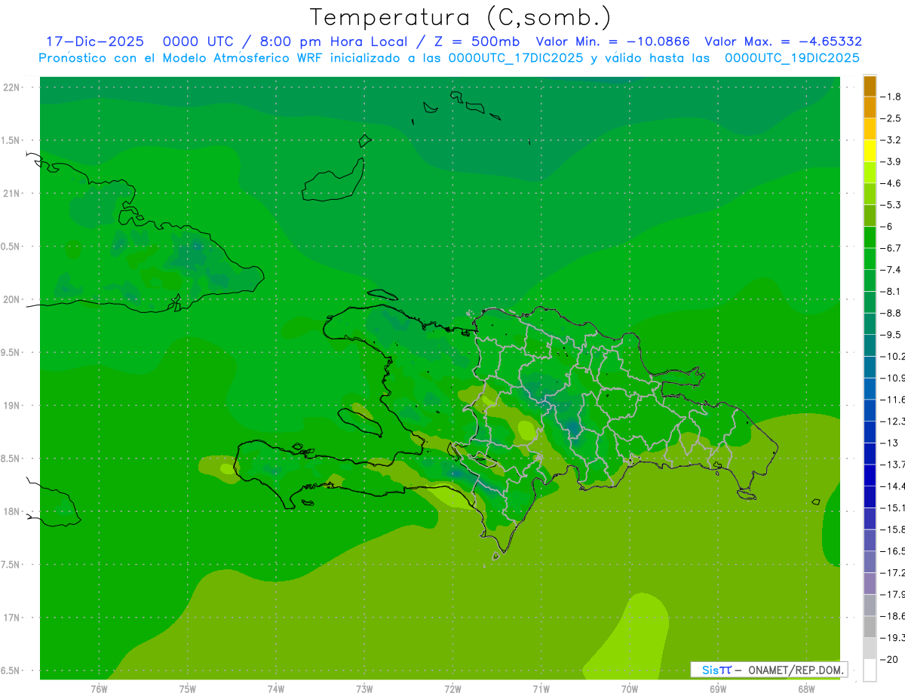This screenshot has width=905, height=699.
Task: Click the white swatch below -20
Action: pos(870,670)
